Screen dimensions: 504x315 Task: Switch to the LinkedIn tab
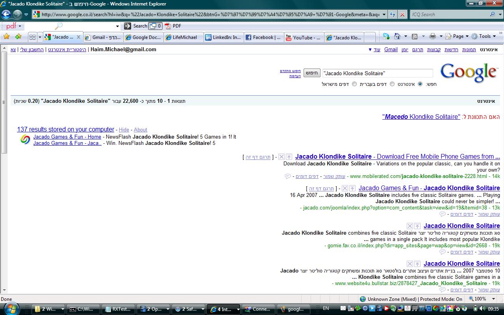coord(223,37)
